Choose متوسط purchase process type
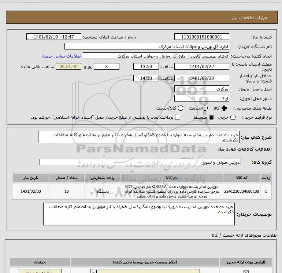 coord(211,117)
